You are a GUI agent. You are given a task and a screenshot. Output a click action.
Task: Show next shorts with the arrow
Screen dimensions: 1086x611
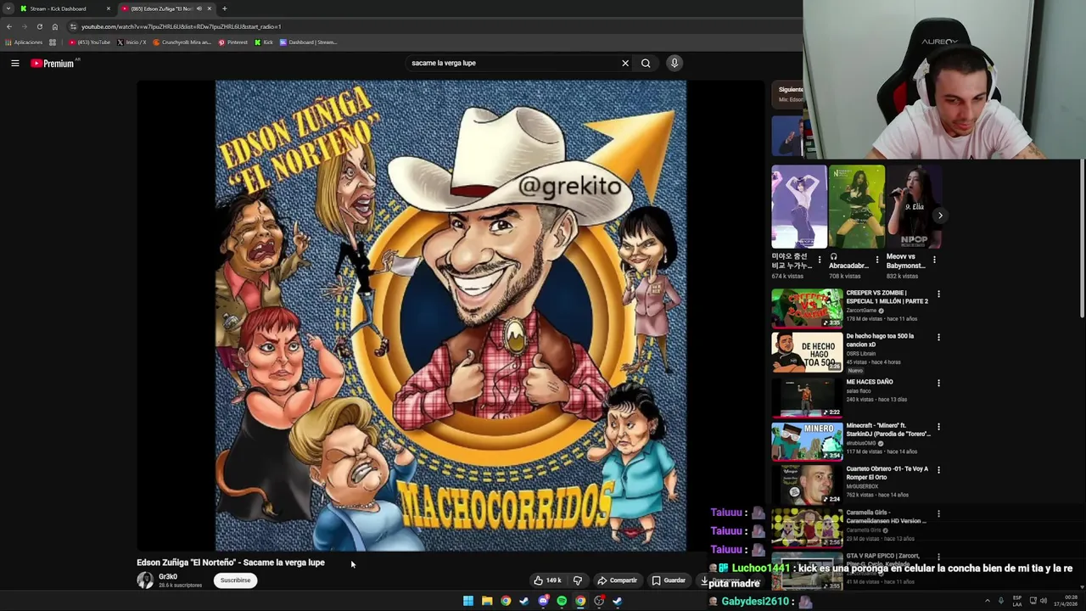940,216
